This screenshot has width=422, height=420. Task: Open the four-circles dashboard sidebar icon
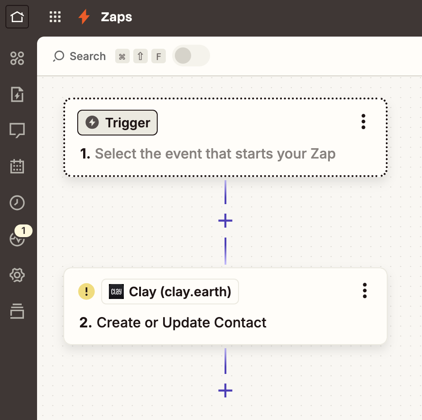(x=17, y=58)
